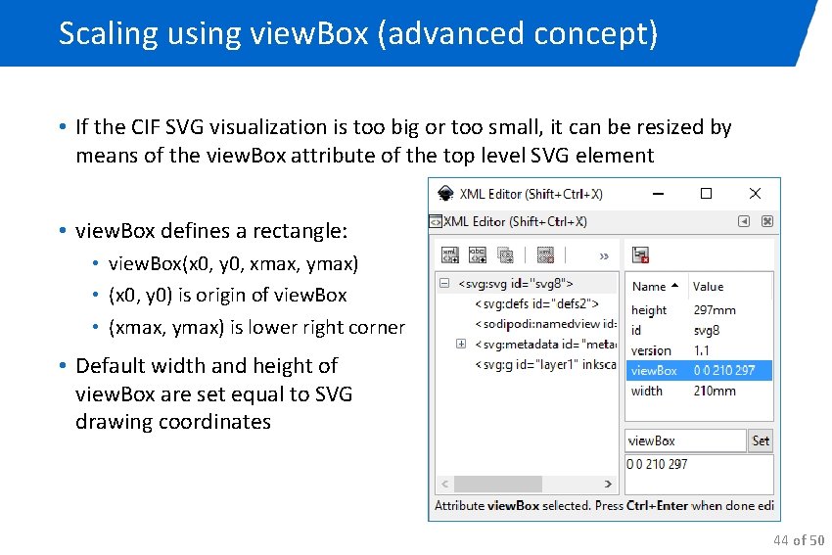Click the svg8 id value
The image size is (832, 555).
707,331
